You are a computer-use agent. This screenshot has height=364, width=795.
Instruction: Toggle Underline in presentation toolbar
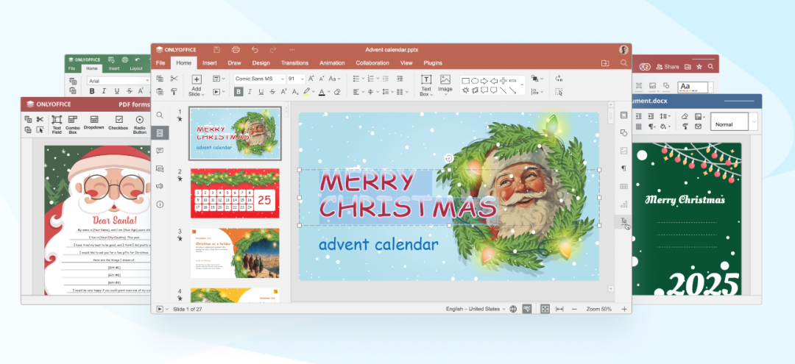tap(261, 92)
